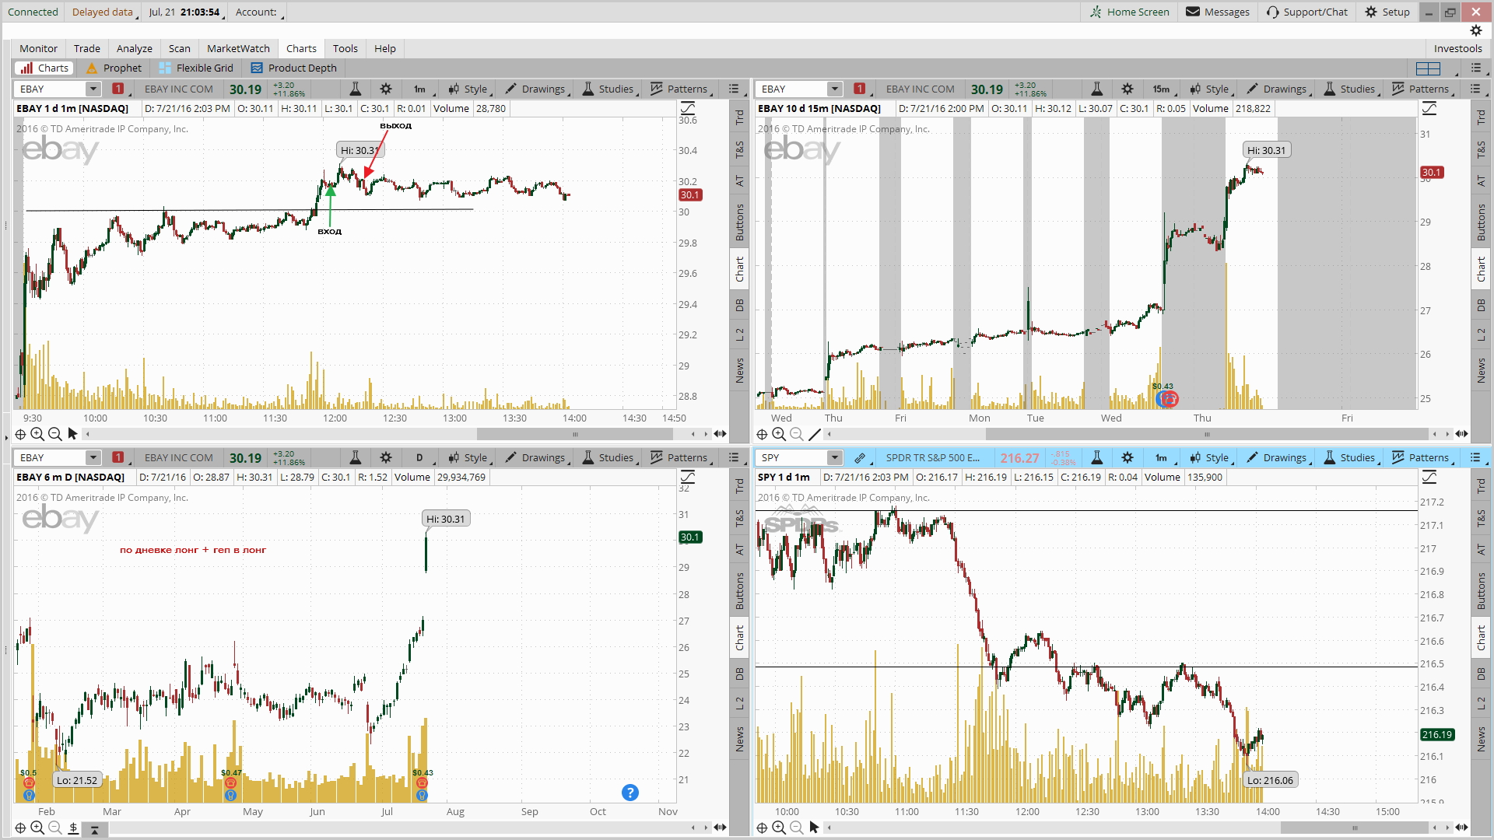This screenshot has width=1494, height=840.
Task: Switch to the Scan tab
Action: pos(180,48)
